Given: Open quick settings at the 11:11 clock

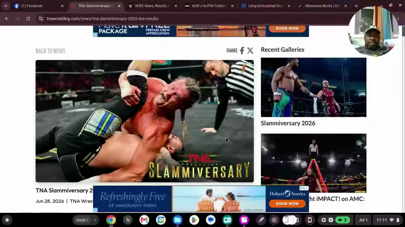Looking at the screenshot, I should pos(388,220).
